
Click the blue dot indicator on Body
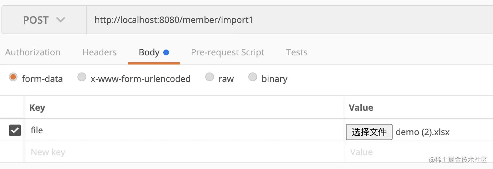pos(166,52)
